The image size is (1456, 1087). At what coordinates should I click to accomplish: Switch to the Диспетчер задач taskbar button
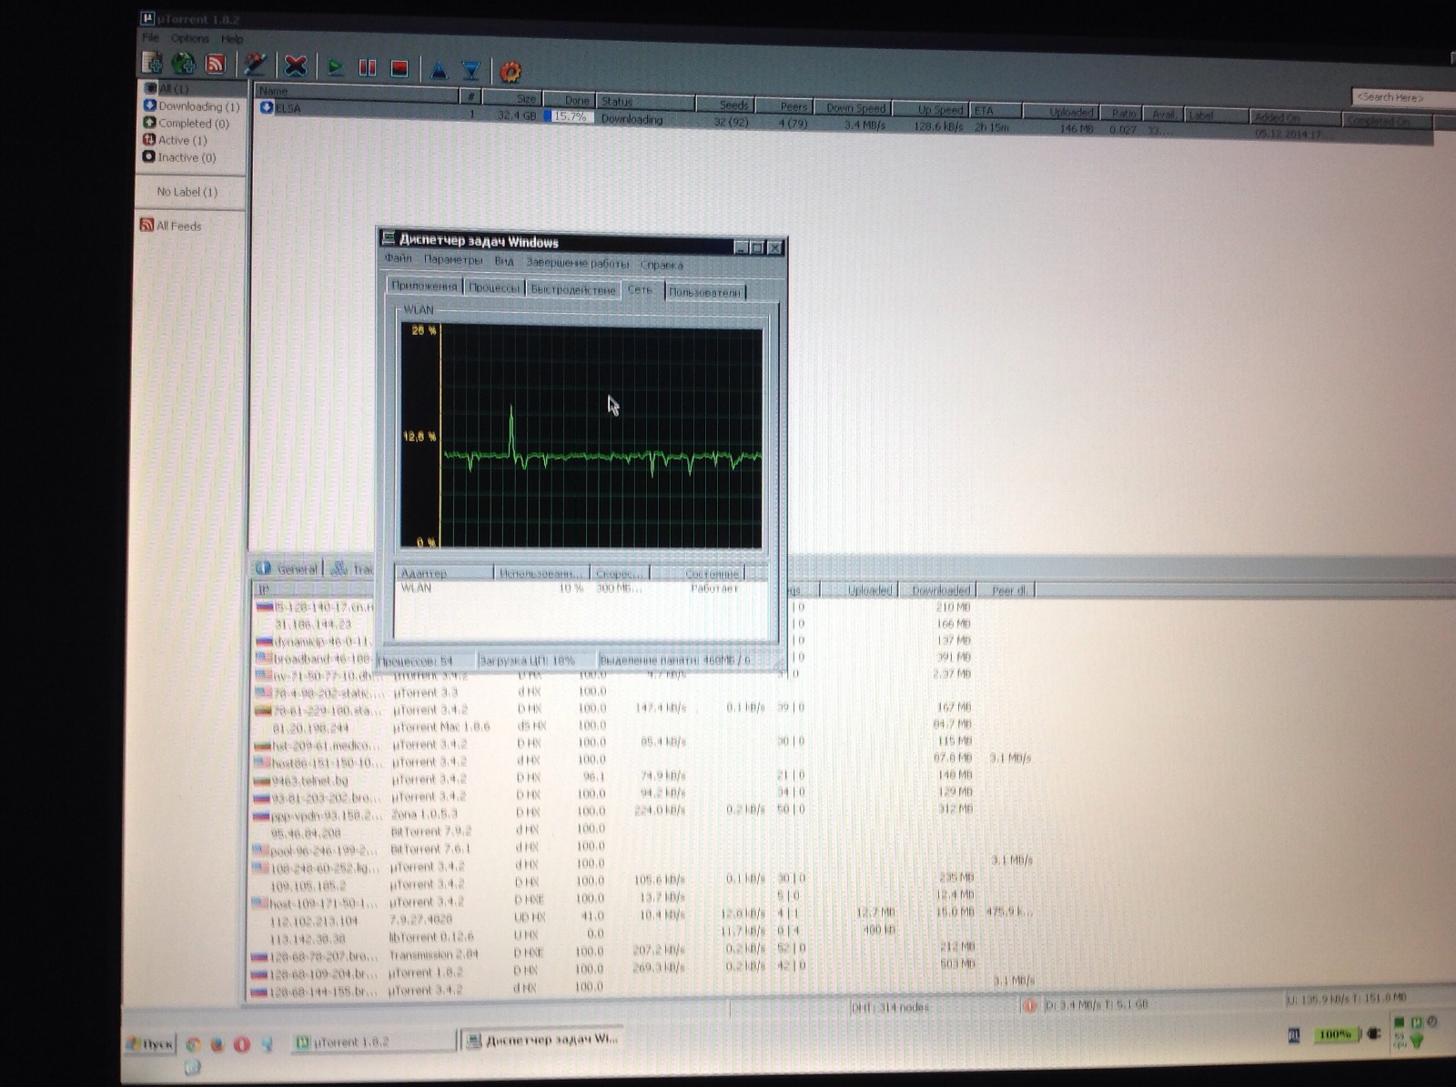(542, 1040)
